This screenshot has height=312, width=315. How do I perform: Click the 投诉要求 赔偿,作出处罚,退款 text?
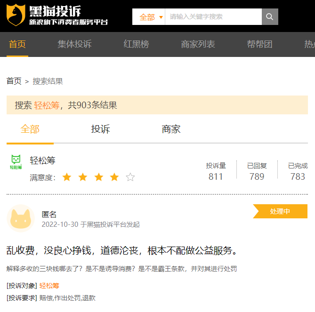[x=51, y=298]
